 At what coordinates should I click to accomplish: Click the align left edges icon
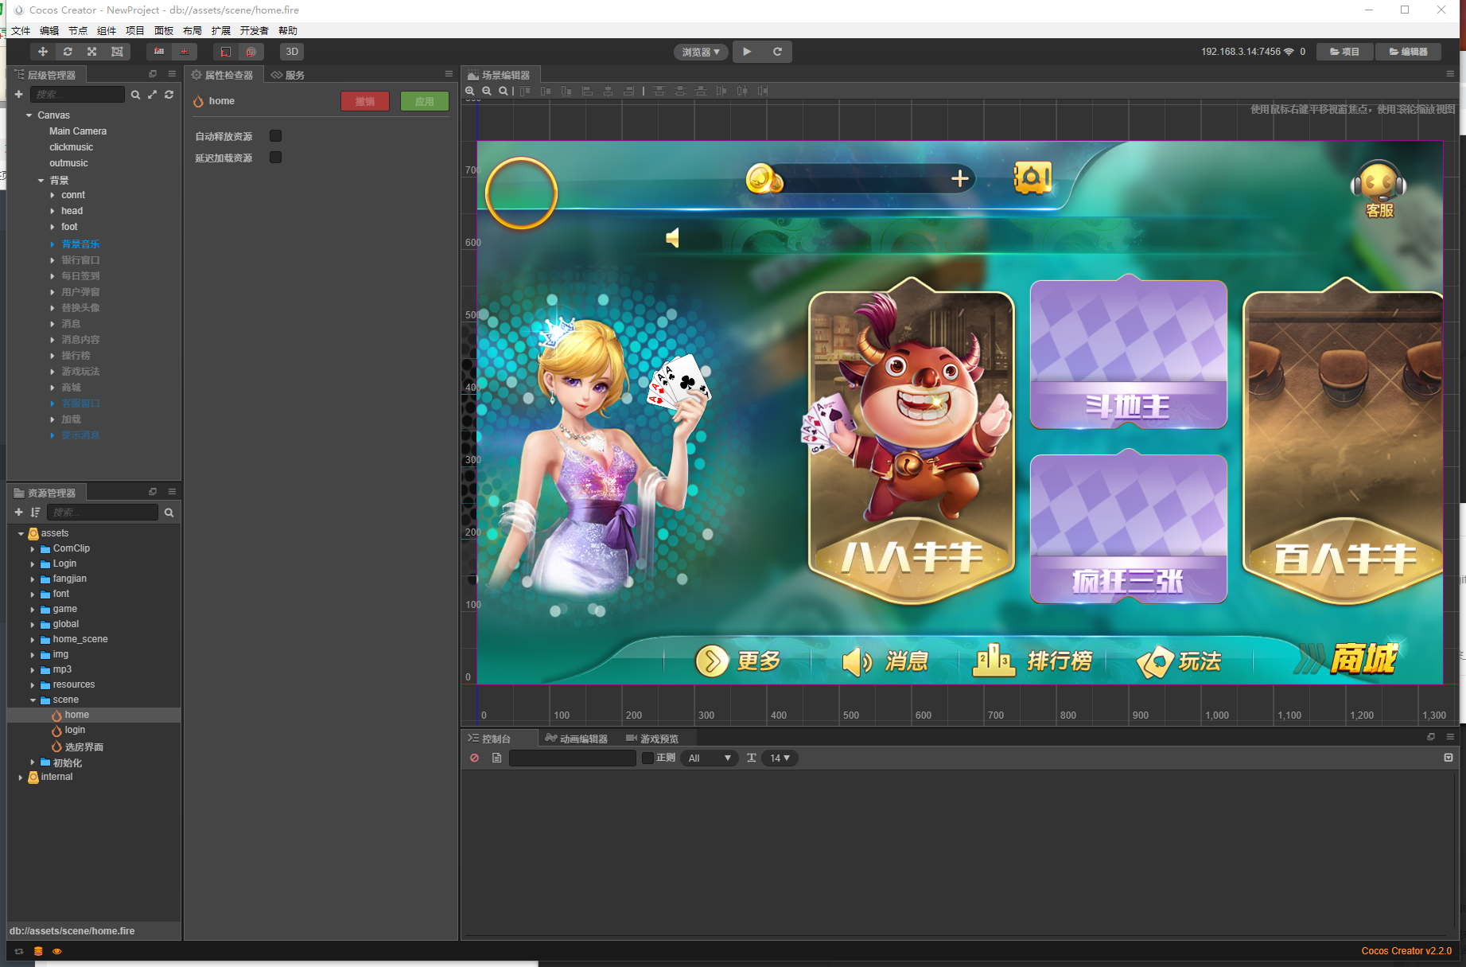[587, 91]
